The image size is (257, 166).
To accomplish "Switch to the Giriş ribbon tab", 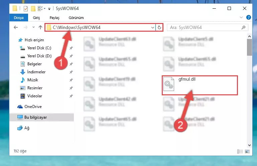I will tap(36, 18).
